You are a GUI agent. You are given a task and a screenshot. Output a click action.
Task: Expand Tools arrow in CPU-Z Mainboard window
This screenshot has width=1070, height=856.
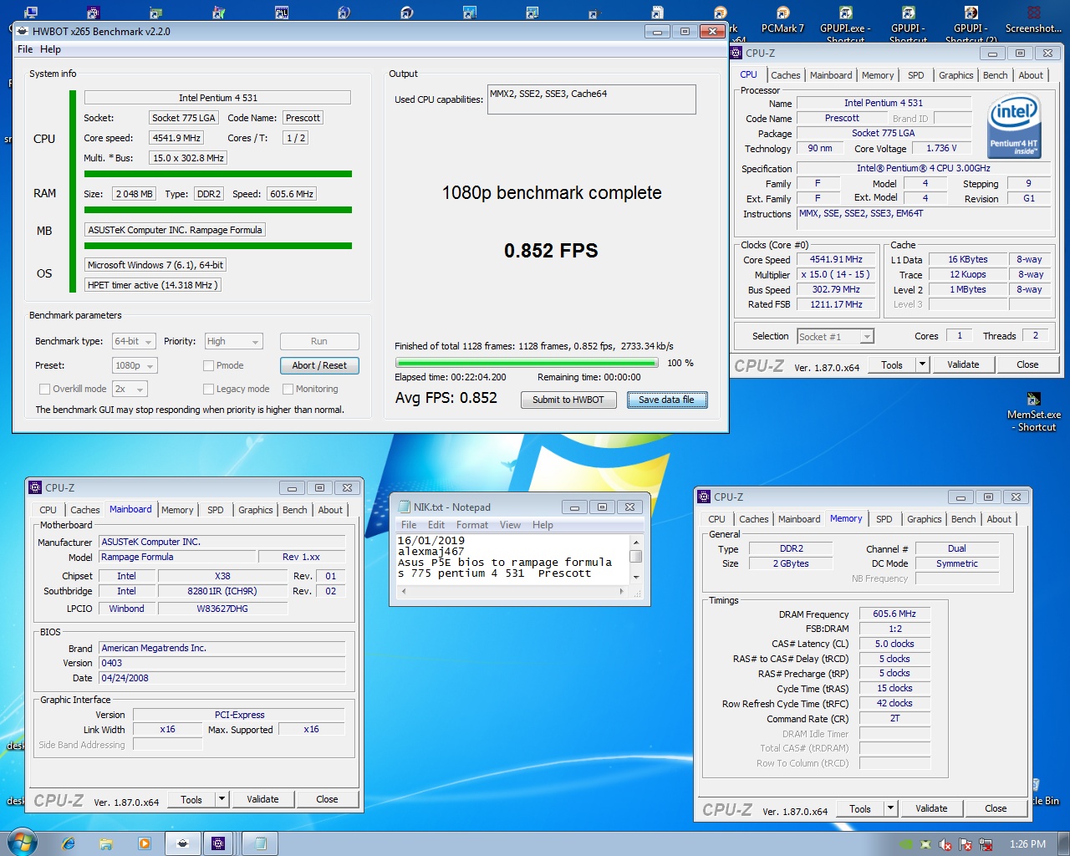(222, 799)
